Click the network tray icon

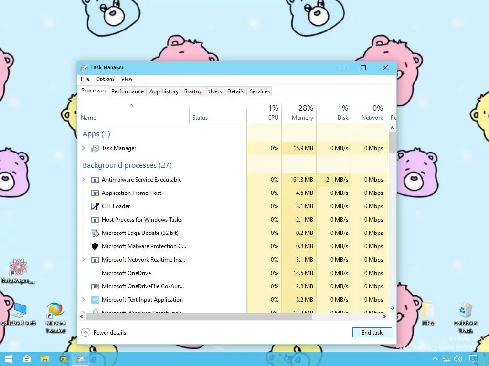point(446,359)
